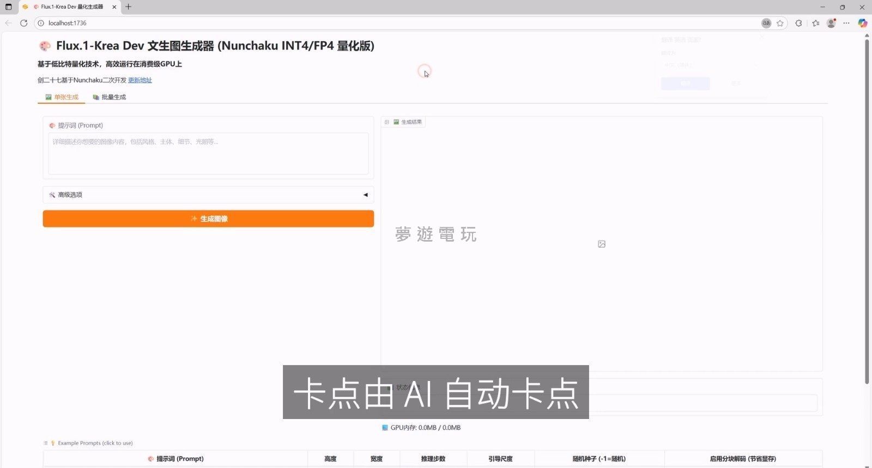Open the 更新地址 link
872x468 pixels.
(140, 80)
